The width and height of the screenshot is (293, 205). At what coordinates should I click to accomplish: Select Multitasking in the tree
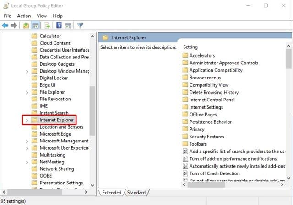coord(53,155)
